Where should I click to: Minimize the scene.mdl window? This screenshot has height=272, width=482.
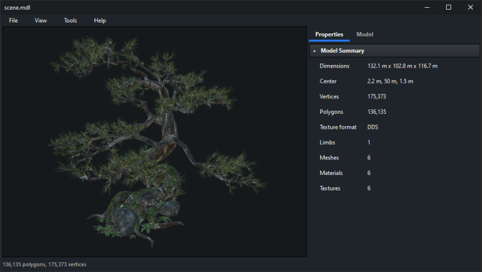pos(427,7)
